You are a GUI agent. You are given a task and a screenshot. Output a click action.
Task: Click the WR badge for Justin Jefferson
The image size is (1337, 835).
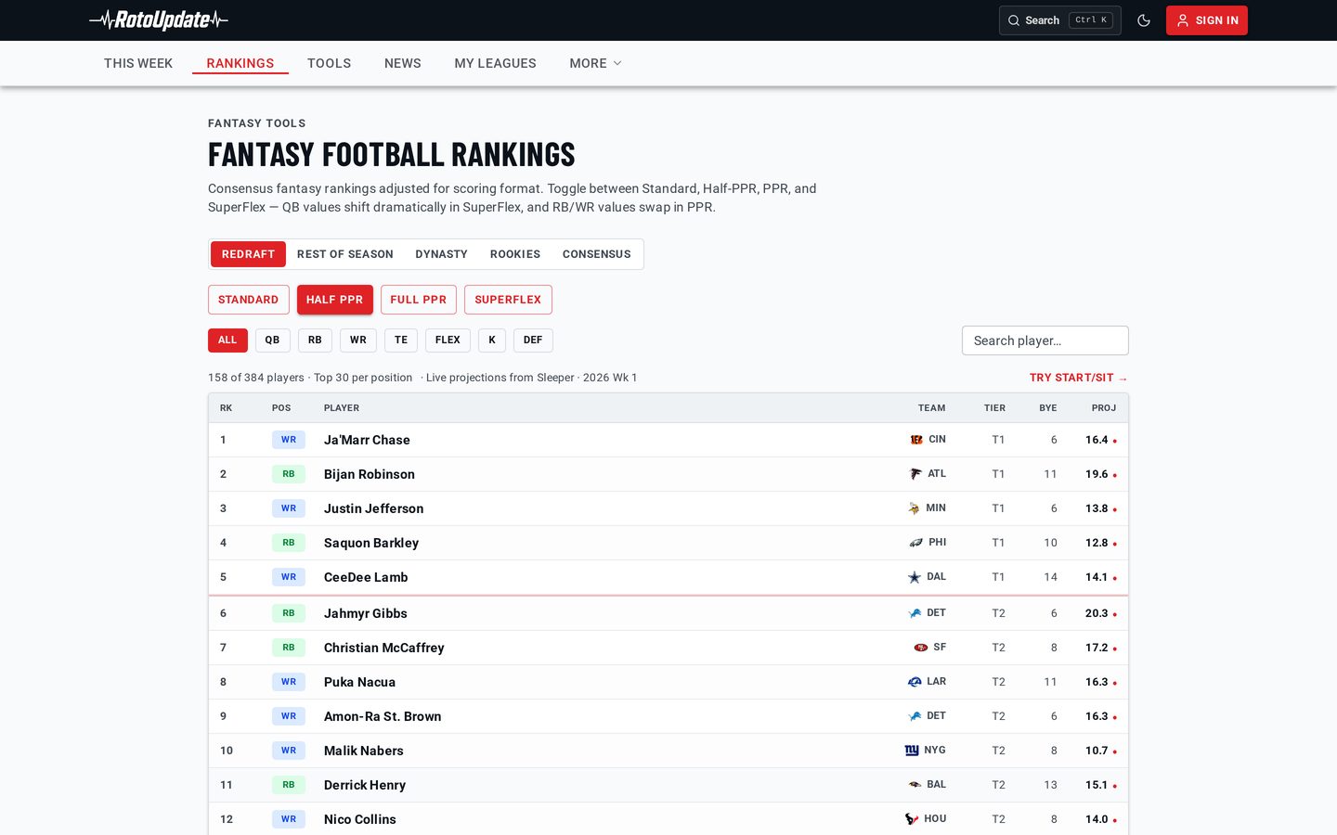[289, 508]
